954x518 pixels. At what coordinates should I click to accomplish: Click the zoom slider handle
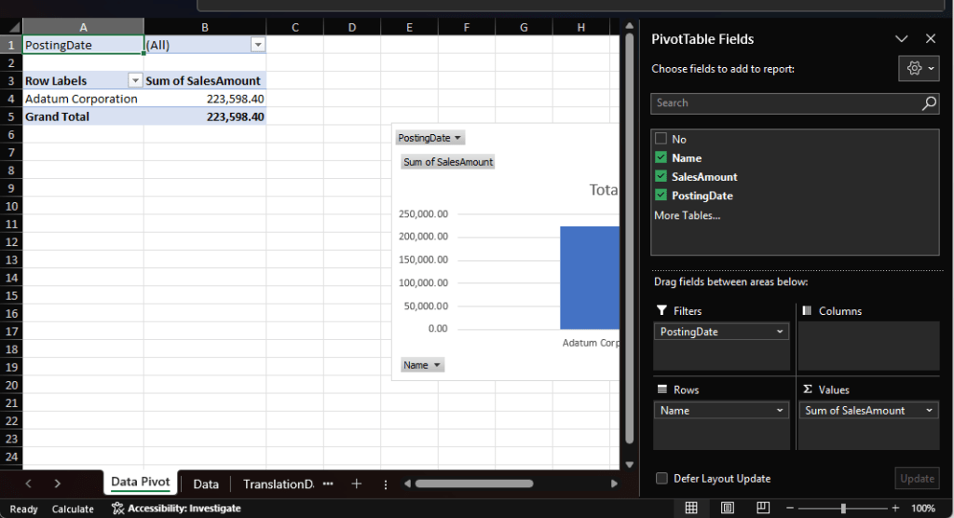(843, 508)
